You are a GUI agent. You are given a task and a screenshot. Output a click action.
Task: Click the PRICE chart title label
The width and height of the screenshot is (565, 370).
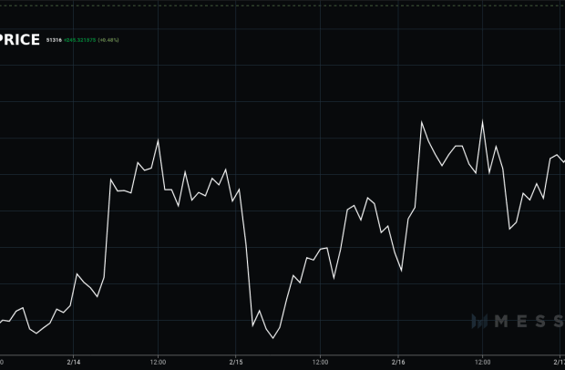pos(20,39)
